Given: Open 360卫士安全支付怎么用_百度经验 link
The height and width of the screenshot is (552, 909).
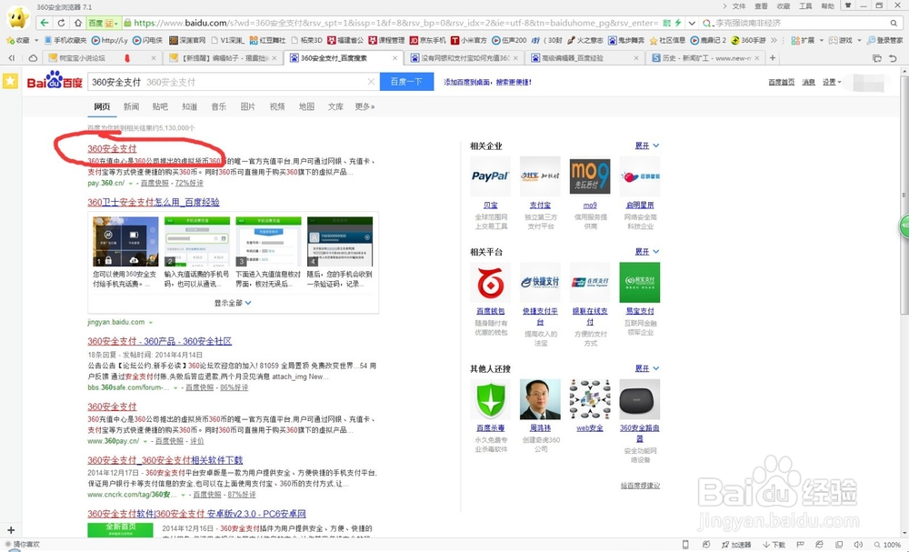Looking at the screenshot, I should coord(154,202).
